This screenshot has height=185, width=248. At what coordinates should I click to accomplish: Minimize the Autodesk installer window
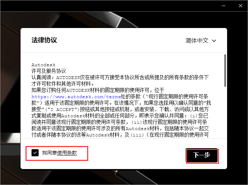223,6
